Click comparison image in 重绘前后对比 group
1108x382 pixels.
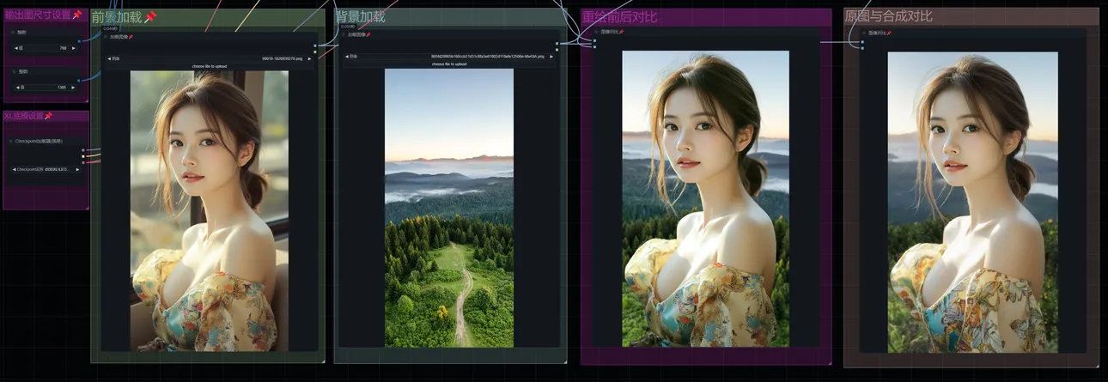tap(705, 198)
